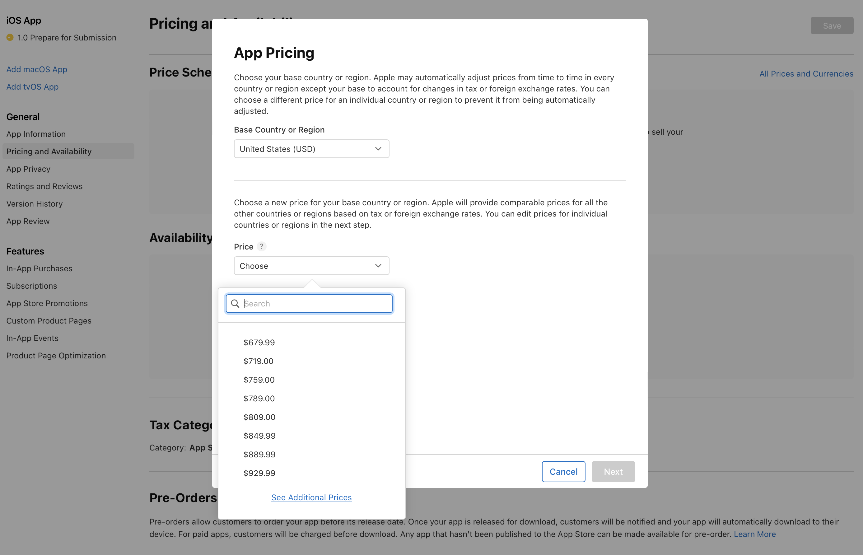Open the Version History page

point(34,204)
